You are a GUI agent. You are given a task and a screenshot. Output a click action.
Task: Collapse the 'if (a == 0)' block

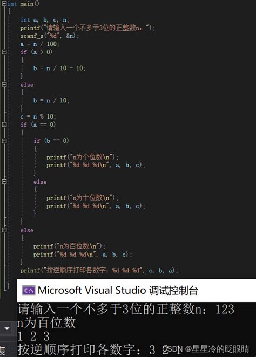point(4,125)
